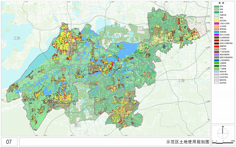
Task: Click the 商服用地 legend label text
Action: point(223,46)
